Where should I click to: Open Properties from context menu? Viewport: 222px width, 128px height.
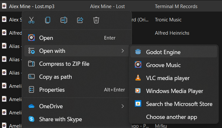[76, 90]
